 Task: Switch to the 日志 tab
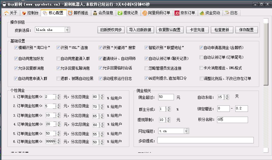[x=231, y=13]
